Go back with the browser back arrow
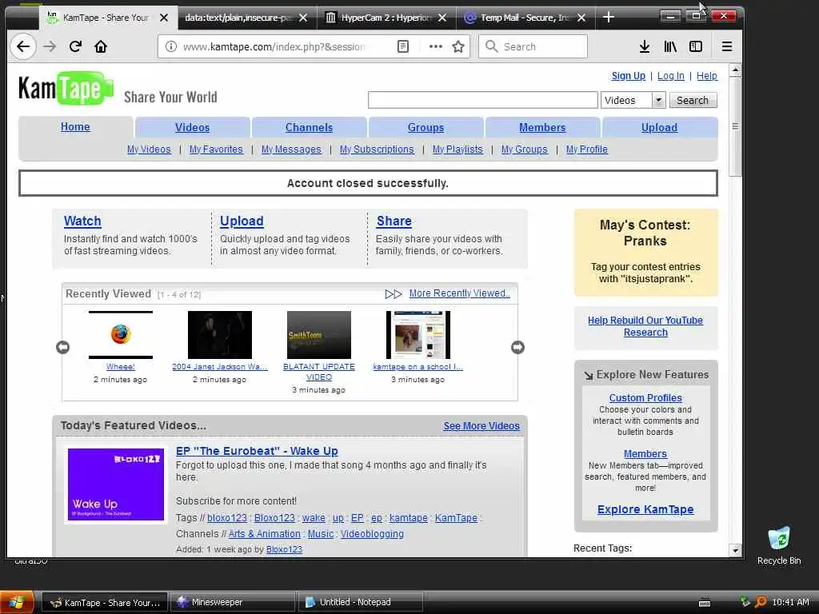Screen dimensions: 819x614 tap(23, 46)
